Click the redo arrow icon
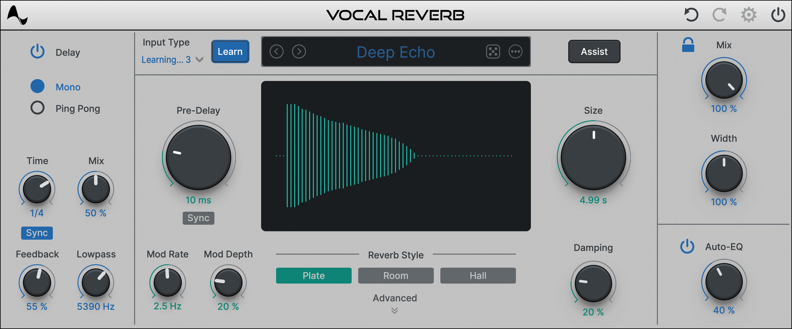This screenshot has width=792, height=329. 719,15
